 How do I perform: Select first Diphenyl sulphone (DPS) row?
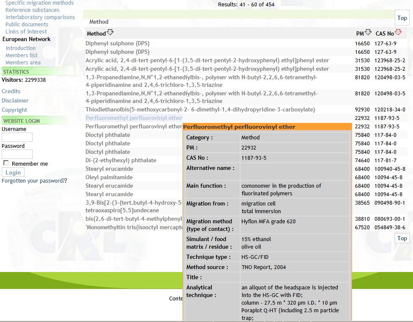pos(117,44)
